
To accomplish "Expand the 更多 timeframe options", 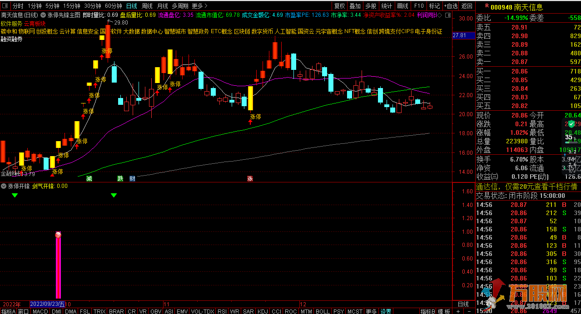I will coord(199,6).
